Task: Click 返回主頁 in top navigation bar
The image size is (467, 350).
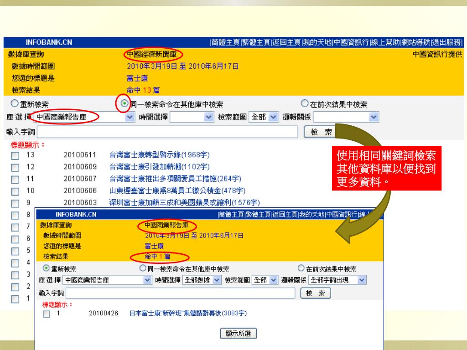Action: [286, 42]
